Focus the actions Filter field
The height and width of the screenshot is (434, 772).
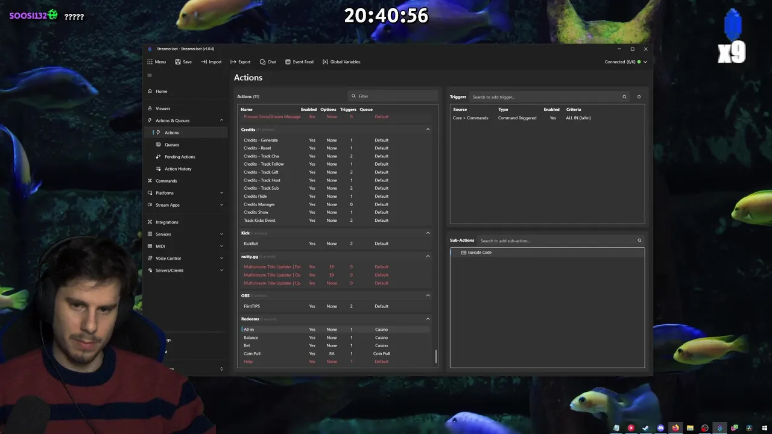[393, 96]
